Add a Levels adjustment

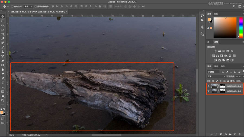pos(220,51)
